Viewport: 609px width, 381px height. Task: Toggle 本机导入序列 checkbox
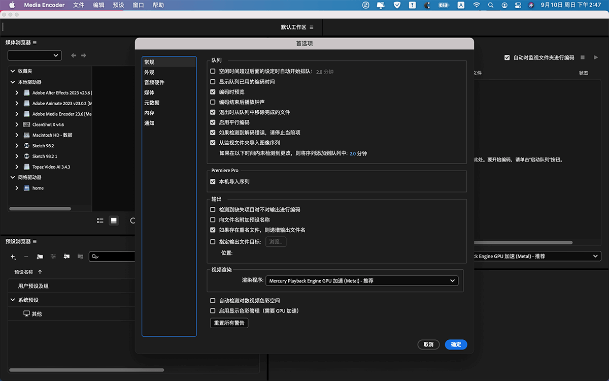click(x=213, y=181)
